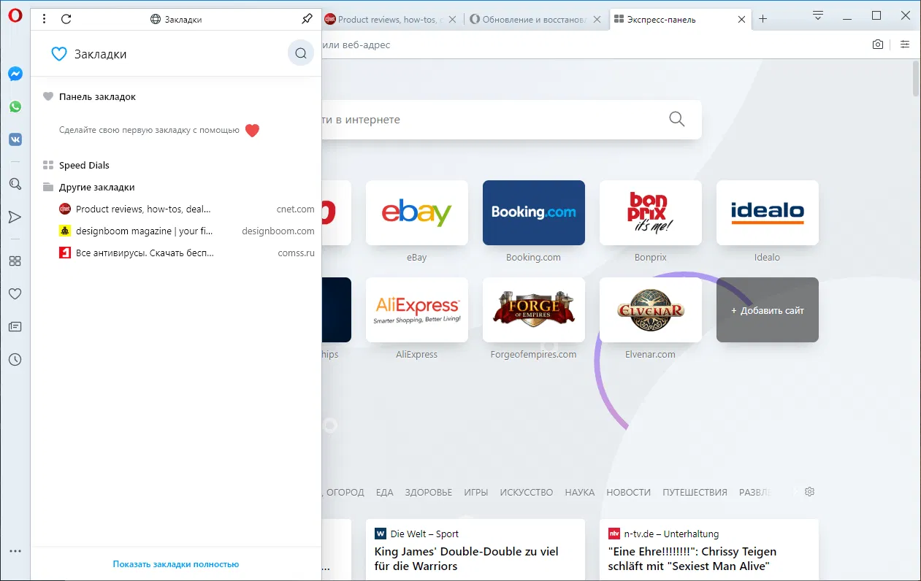Screen dimensions: 921x581
Task: Open the King James' Double-Double article
Action: pos(475,550)
